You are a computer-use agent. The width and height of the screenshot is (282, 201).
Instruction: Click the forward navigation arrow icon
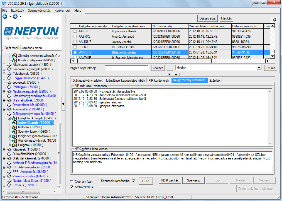click(x=15, y=16)
